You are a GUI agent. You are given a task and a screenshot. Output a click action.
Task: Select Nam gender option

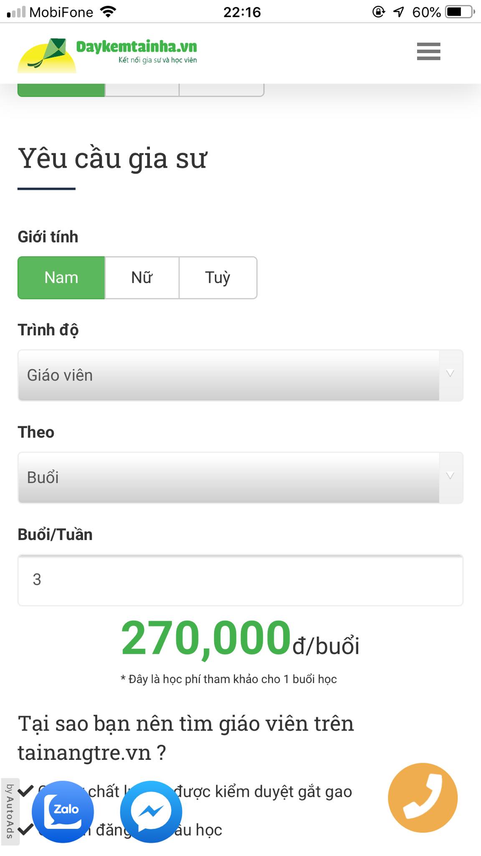tap(61, 278)
